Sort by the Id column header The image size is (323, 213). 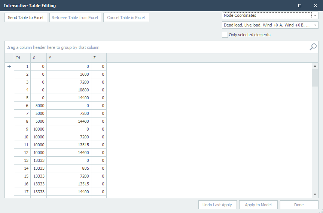pos(22,58)
